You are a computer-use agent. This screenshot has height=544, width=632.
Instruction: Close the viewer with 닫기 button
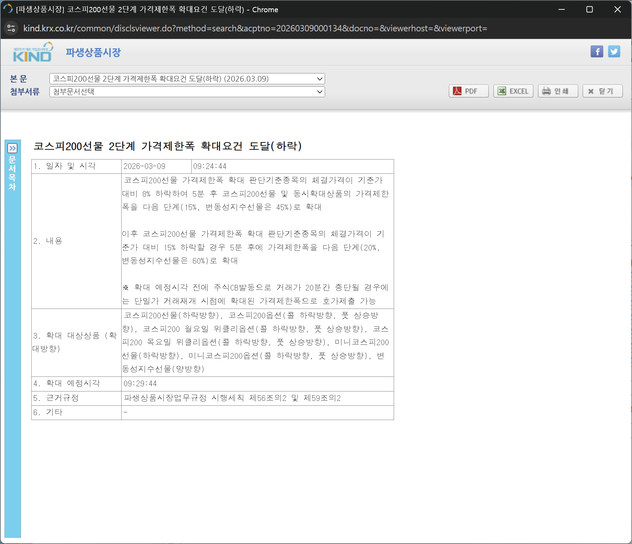602,91
